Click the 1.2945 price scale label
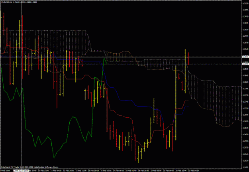 245,49
